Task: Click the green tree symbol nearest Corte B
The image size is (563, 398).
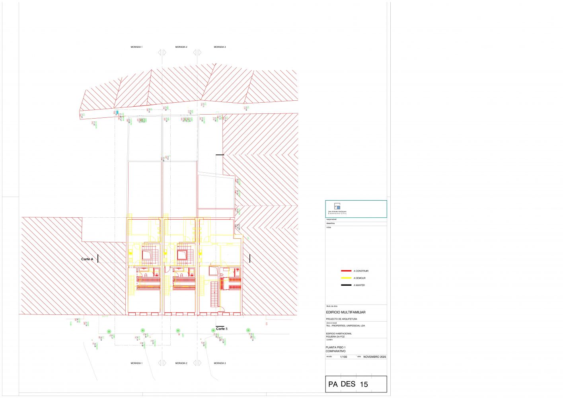Action: (212, 330)
